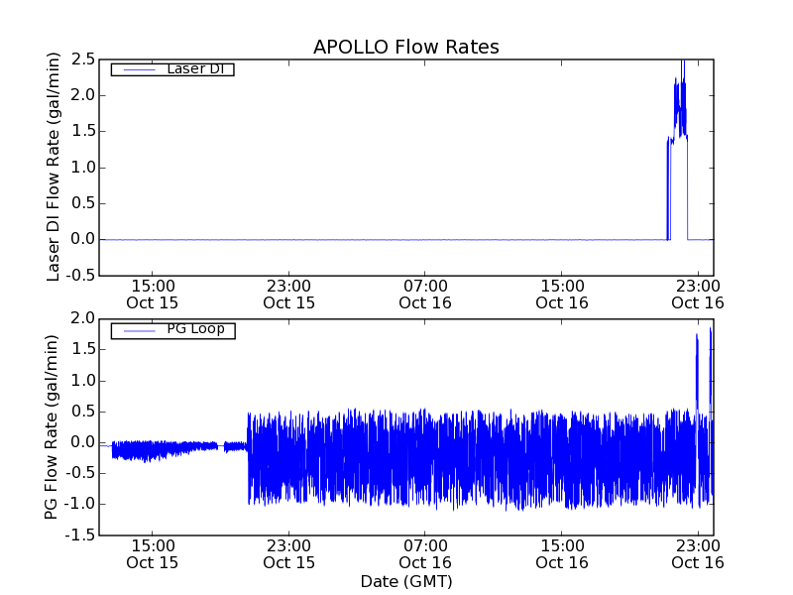
Task: Click "15:00 Oct 16" under the PG Loop plot
Action: pos(562,554)
